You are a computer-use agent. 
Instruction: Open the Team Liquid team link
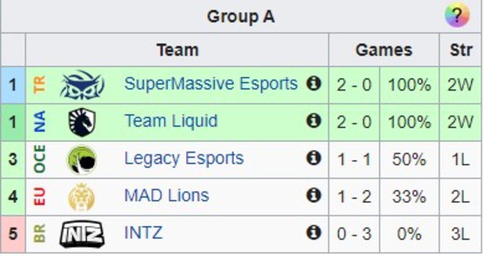(x=171, y=121)
